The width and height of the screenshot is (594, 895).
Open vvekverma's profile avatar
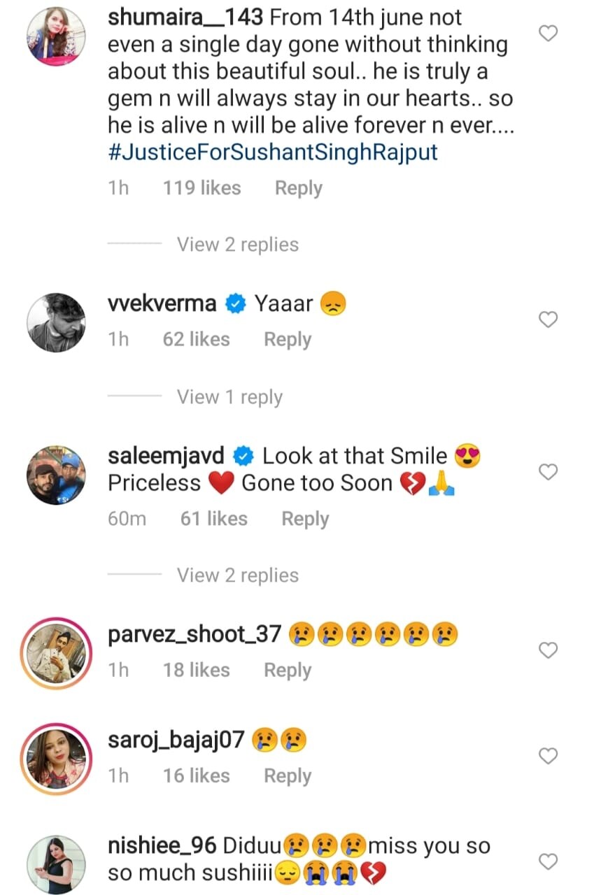pos(56,322)
